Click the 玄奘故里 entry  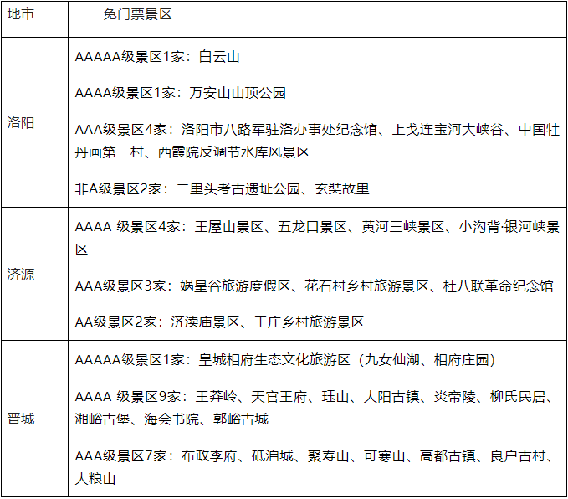(x=341, y=188)
